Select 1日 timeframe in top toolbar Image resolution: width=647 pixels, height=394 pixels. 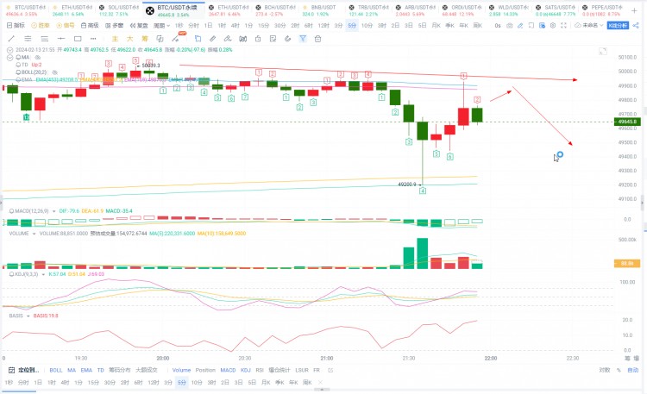point(209,26)
